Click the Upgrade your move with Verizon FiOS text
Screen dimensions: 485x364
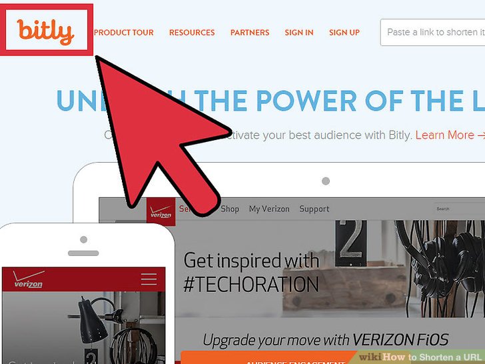pos(325,340)
